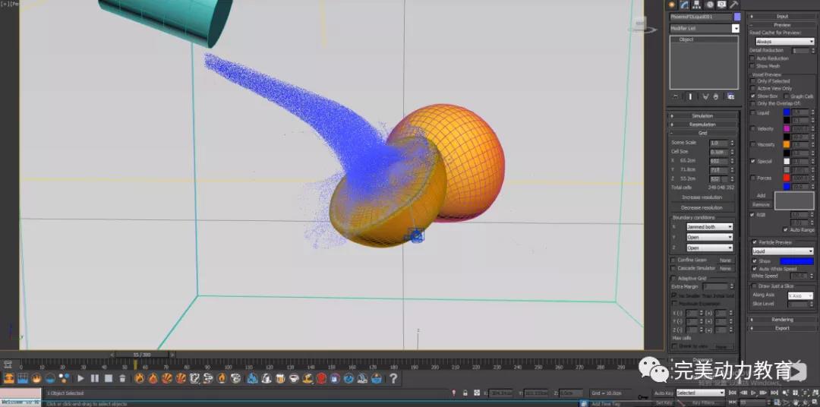Pause the simulation from the Phoenix toolbar
820x407 pixels.
[x=95, y=378]
